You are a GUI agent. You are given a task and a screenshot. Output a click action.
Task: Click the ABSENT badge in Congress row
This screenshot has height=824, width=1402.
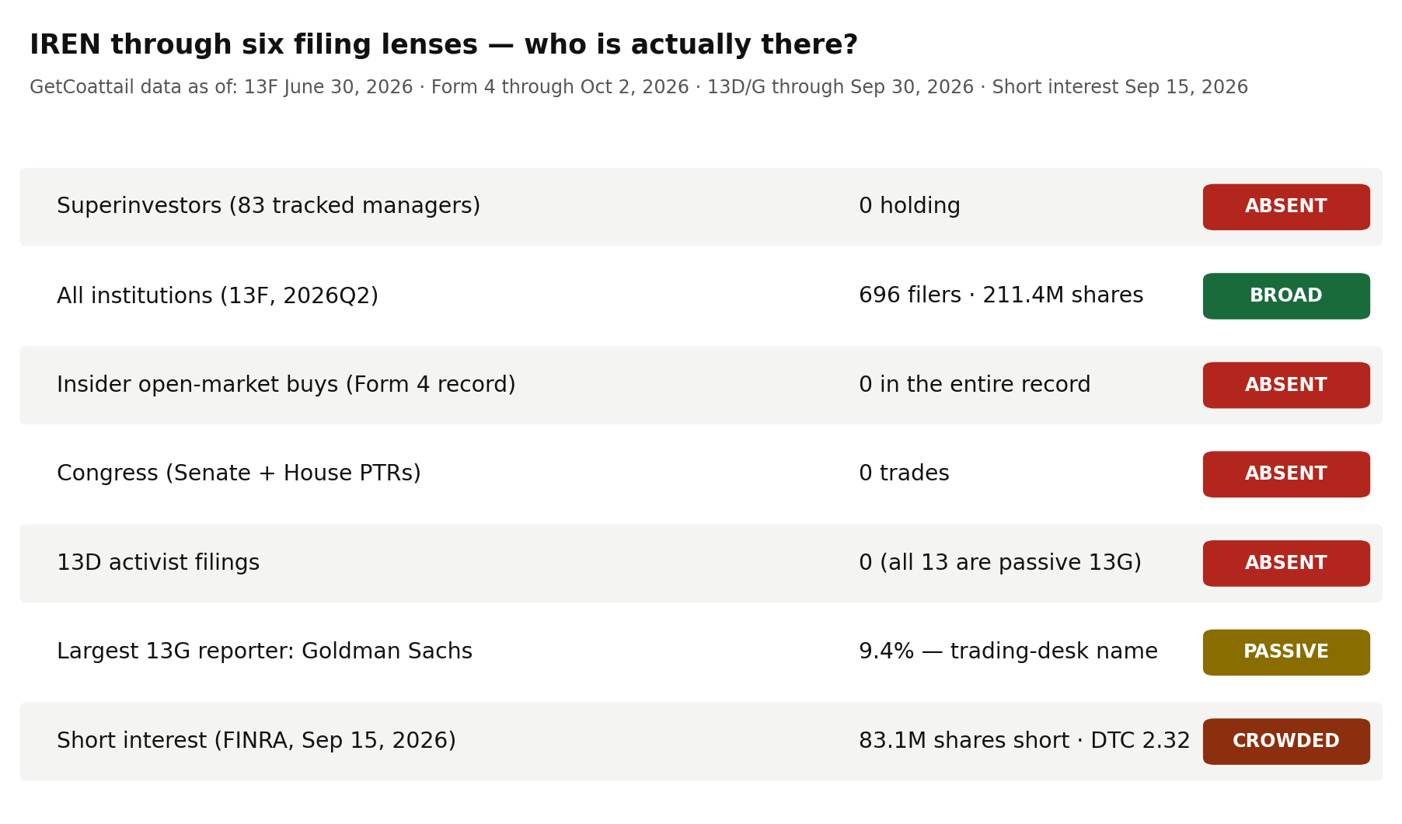click(x=1286, y=474)
